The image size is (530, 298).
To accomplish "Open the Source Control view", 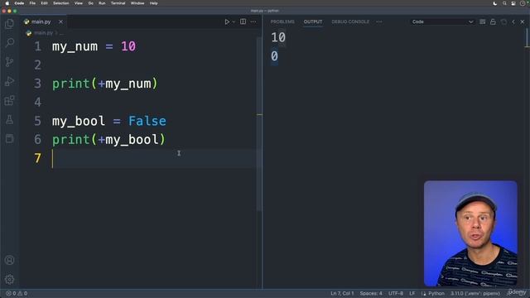I will [x=9, y=62].
